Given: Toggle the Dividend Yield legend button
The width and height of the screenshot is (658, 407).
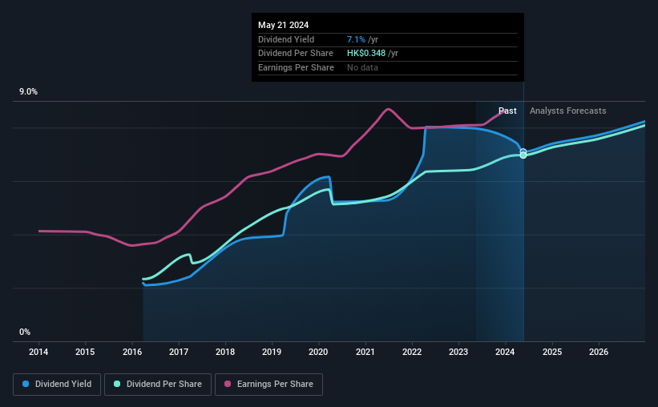Looking at the screenshot, I should click(57, 385).
